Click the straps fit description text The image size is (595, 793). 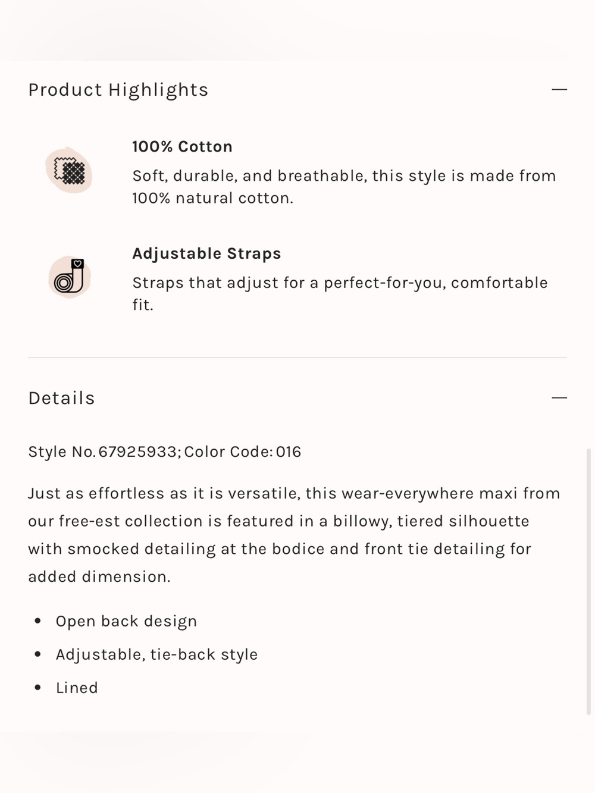tap(340, 293)
